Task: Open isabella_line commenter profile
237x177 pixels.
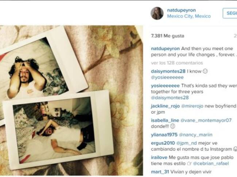Action: pyautogui.click(x=165, y=120)
